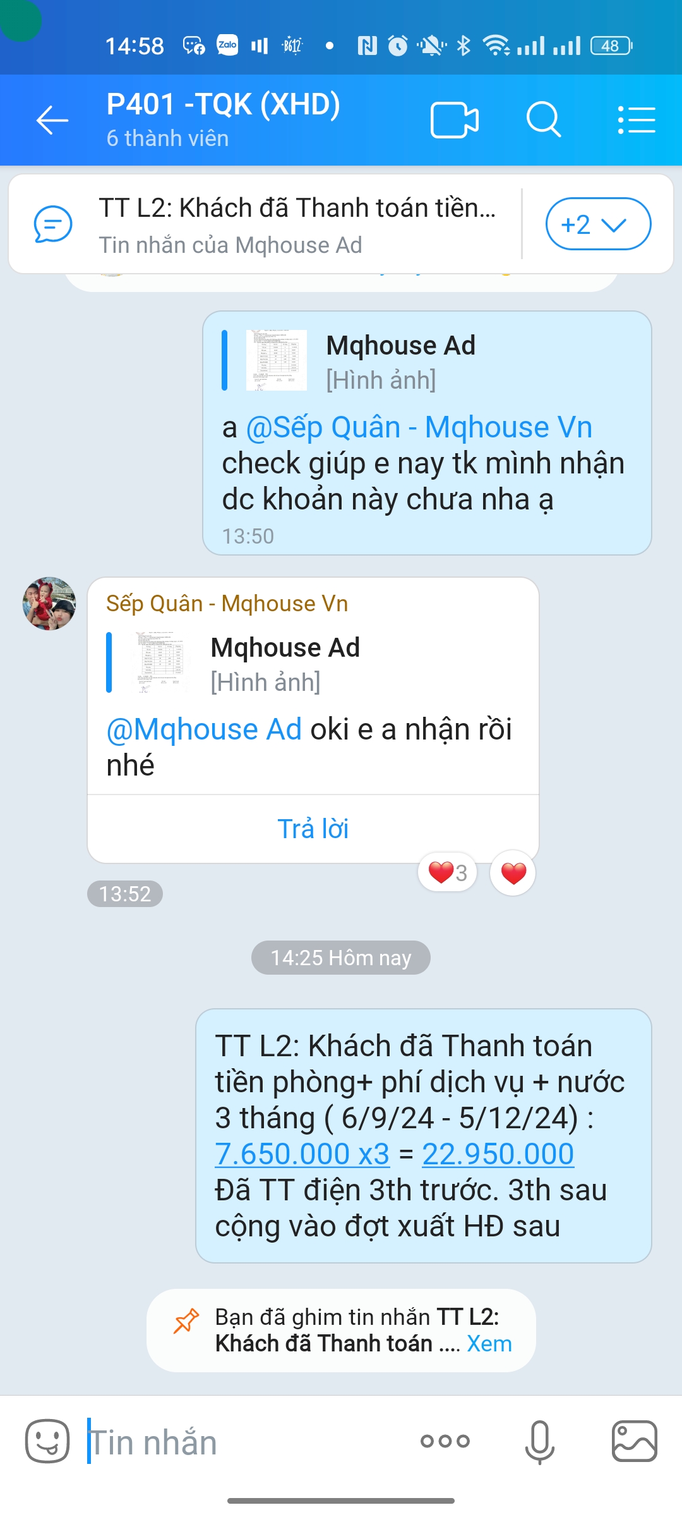Tap the 7.650.000 x3 link
The width and height of the screenshot is (682, 1517).
[x=302, y=1154]
